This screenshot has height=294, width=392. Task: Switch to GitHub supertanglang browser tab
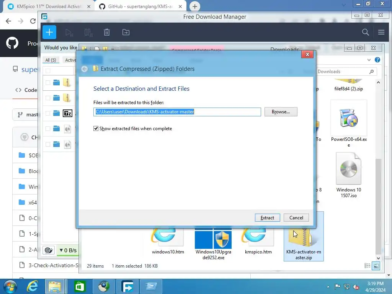point(140,7)
